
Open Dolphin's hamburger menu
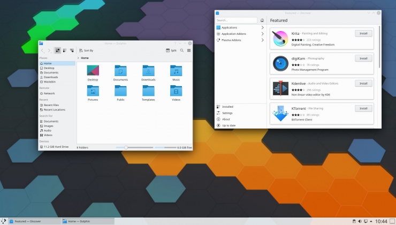[x=189, y=50]
